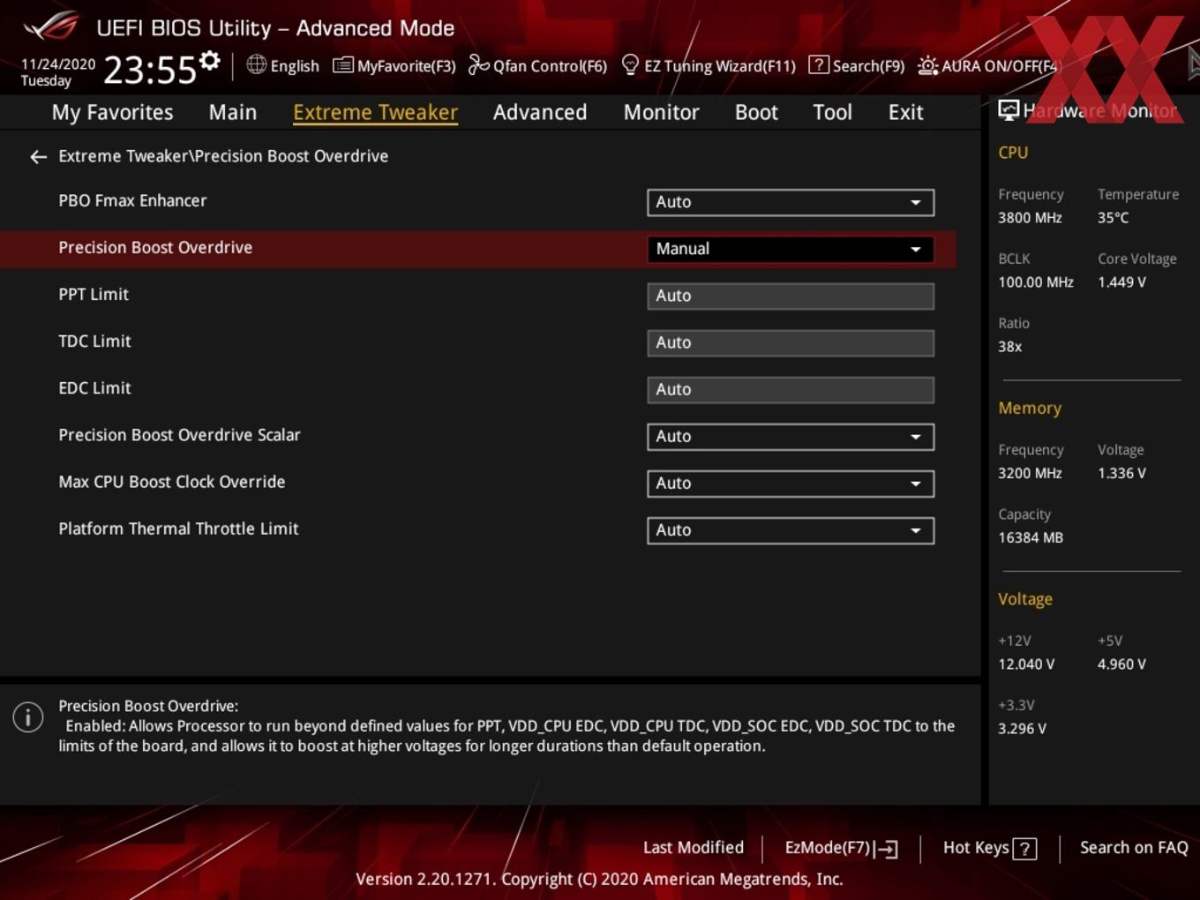Image resolution: width=1200 pixels, height=900 pixels.
Task: Open the Monitor tab
Action: click(x=661, y=113)
